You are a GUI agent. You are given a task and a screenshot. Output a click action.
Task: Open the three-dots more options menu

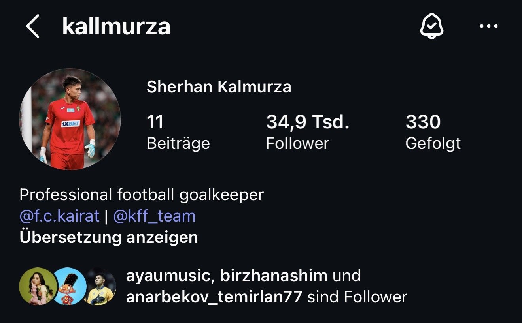tap(489, 26)
